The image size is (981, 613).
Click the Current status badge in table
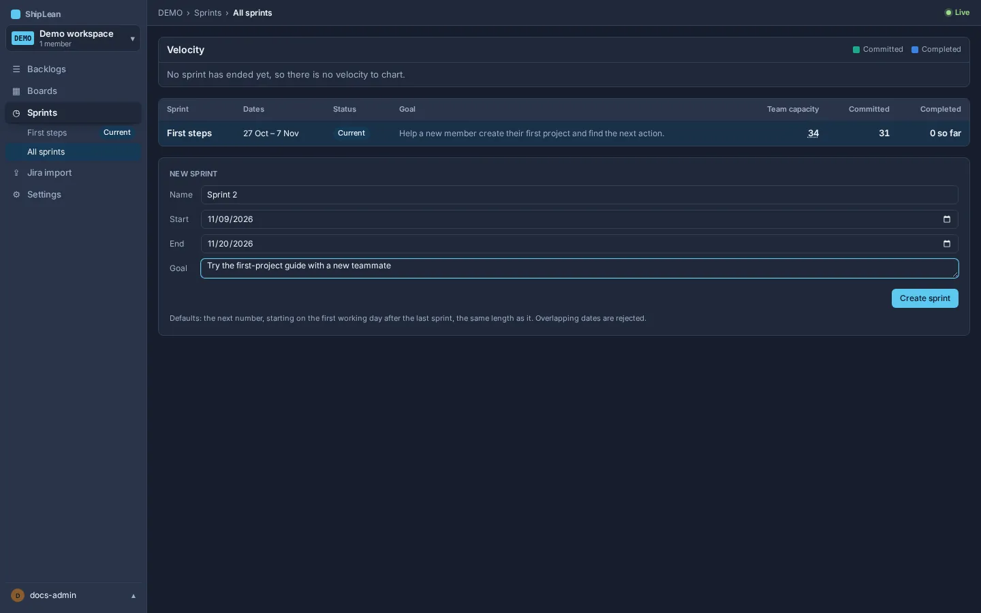pyautogui.click(x=352, y=133)
